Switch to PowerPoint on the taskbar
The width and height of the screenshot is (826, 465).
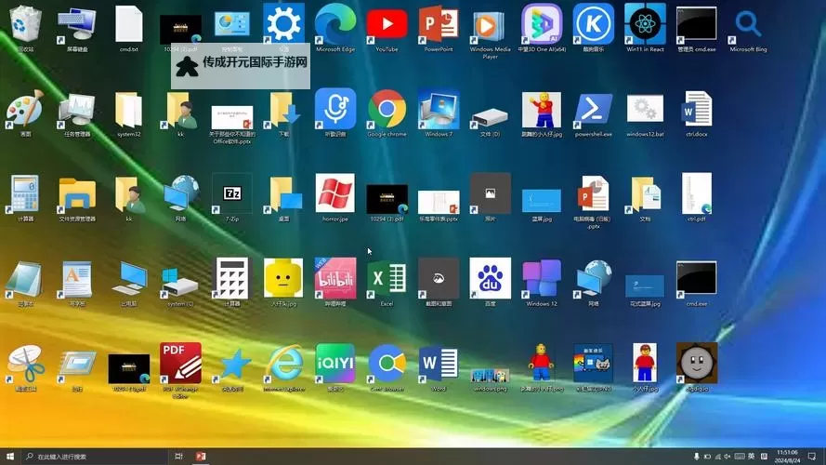click(200, 456)
